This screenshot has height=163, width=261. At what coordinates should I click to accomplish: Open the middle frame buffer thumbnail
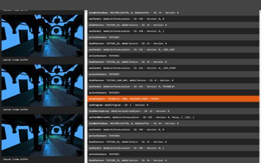pyautogui.click(x=42, y=86)
